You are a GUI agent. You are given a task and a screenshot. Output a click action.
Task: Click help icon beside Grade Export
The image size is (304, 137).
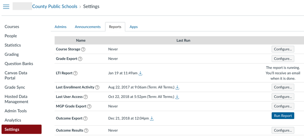(80, 59)
